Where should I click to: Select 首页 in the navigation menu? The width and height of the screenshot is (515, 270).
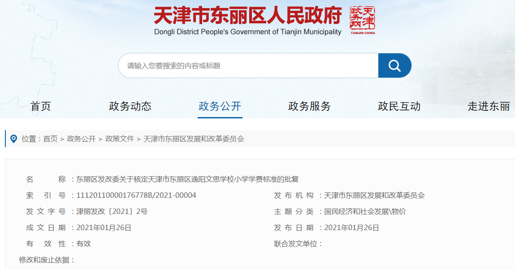41,106
